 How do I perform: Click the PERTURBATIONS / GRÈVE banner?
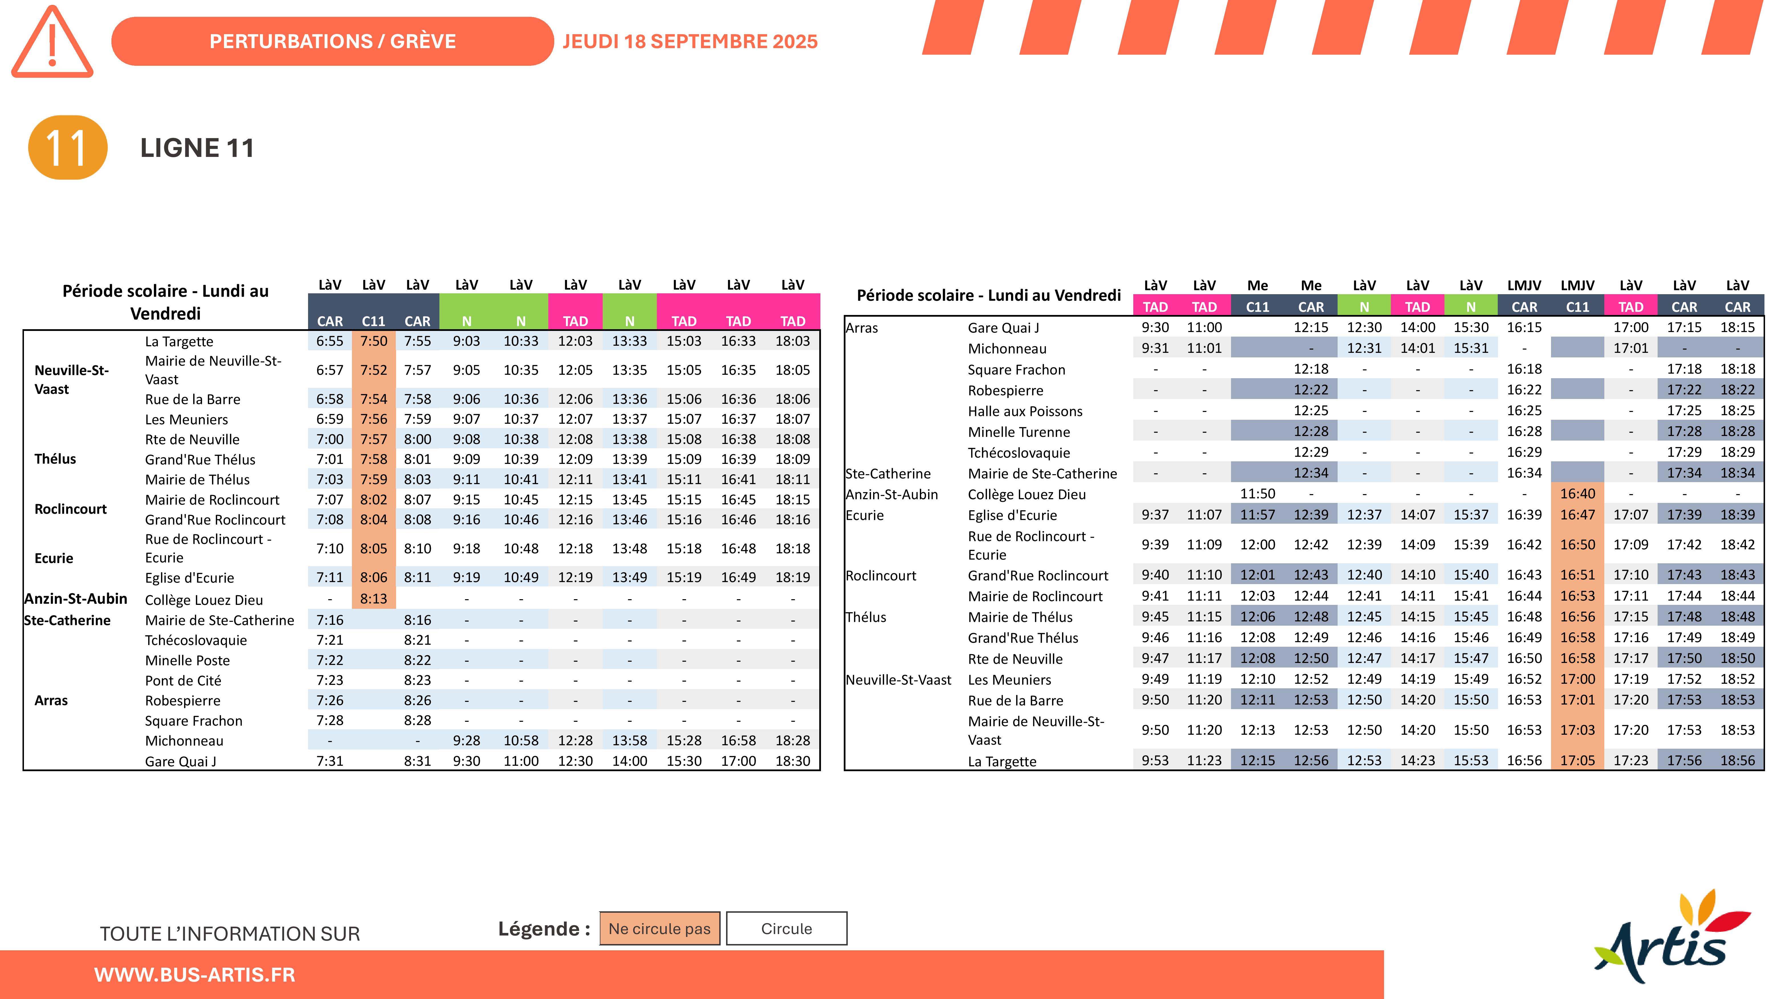pyautogui.click(x=333, y=41)
